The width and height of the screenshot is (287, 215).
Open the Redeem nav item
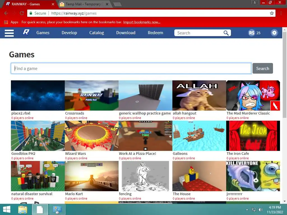tap(155, 33)
